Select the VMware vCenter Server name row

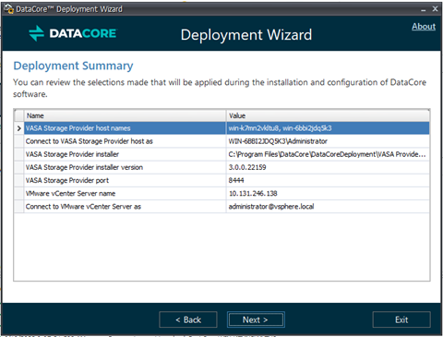[221, 194]
